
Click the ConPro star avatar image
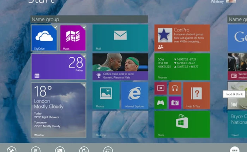tap(165, 35)
